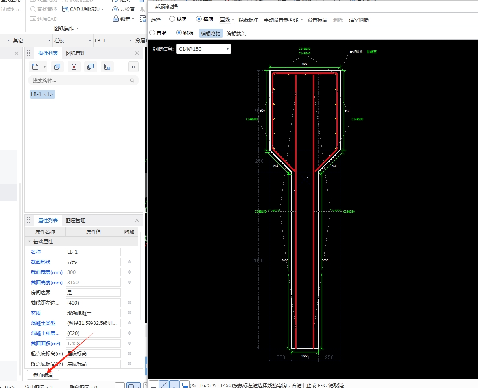478x388 pixels.
Task: Click the 编辑端头 button
Action: pyautogui.click(x=236, y=33)
